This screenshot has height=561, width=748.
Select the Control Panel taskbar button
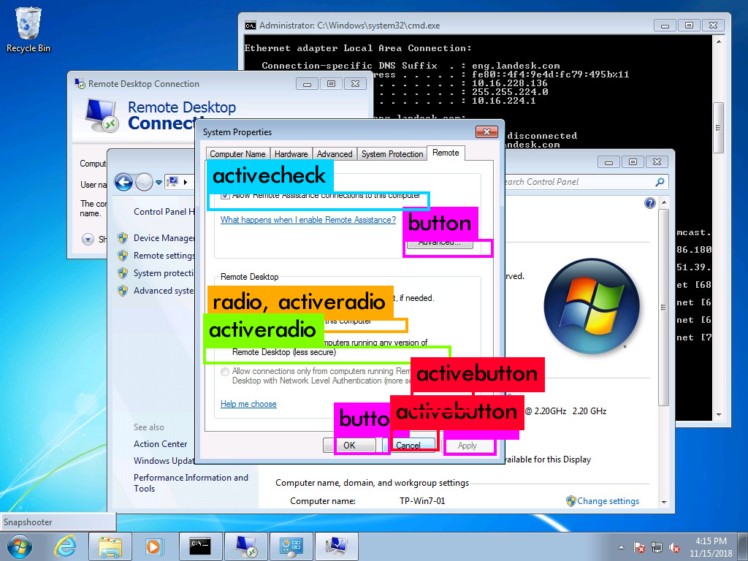(x=291, y=546)
